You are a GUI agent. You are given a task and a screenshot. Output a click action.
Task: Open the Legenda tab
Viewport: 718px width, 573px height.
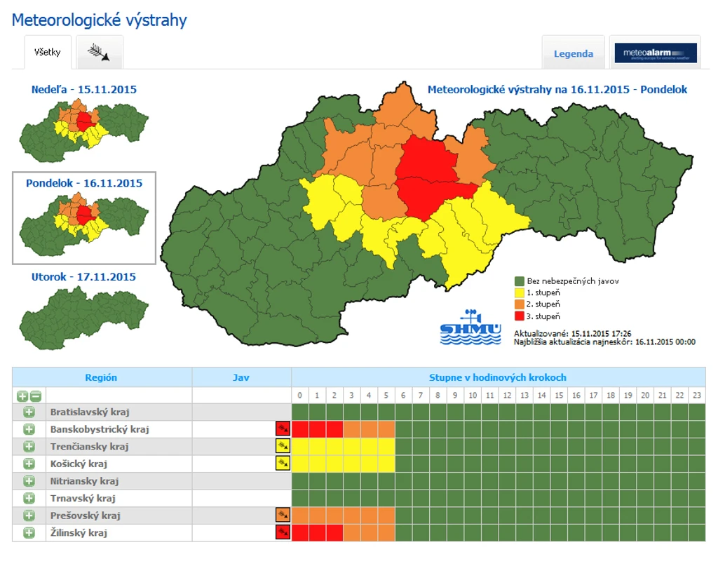point(574,53)
